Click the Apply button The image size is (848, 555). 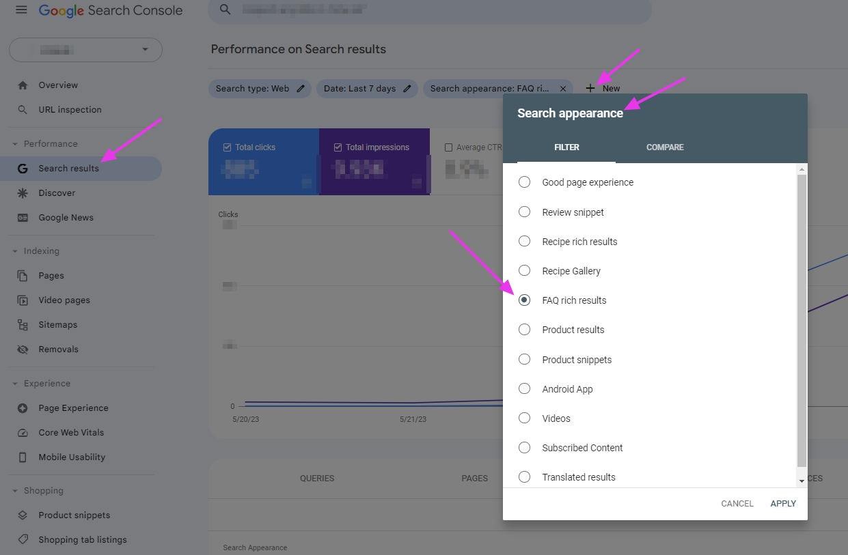[x=783, y=504]
